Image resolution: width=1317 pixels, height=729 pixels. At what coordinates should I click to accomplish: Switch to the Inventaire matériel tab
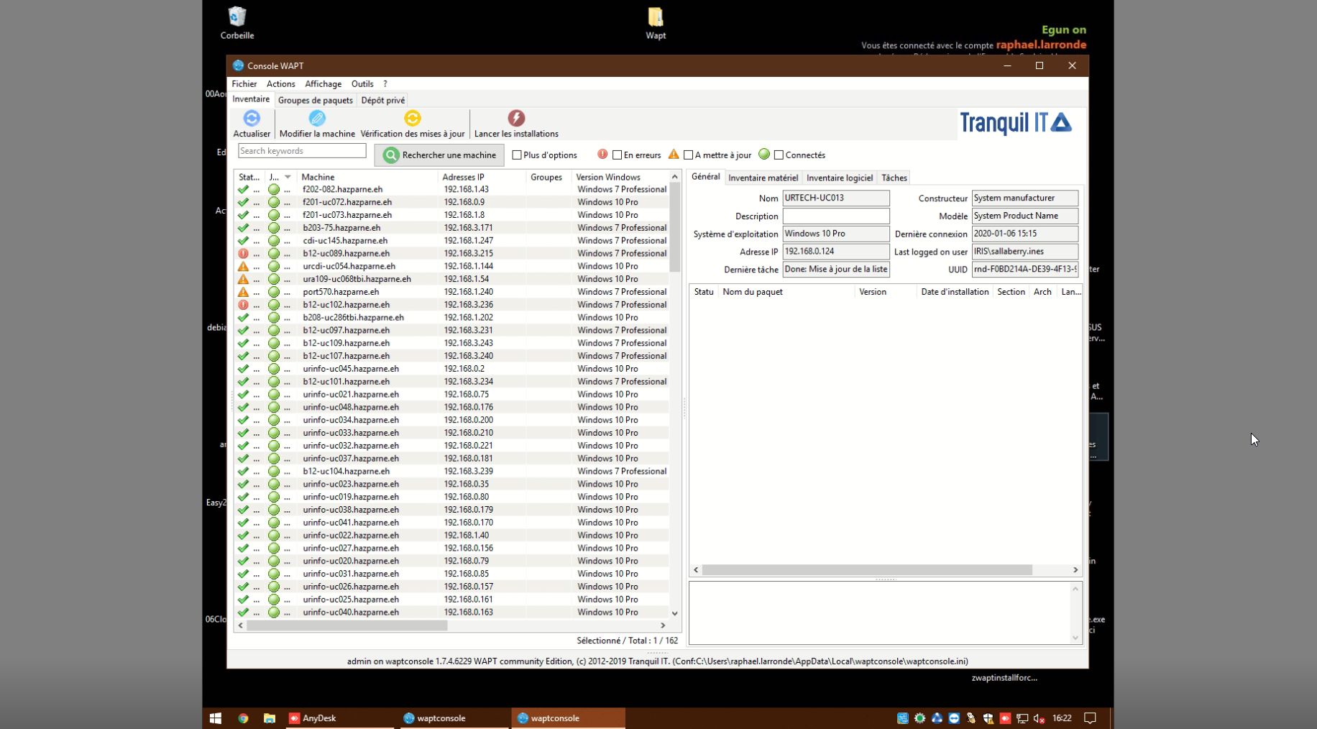click(x=763, y=178)
